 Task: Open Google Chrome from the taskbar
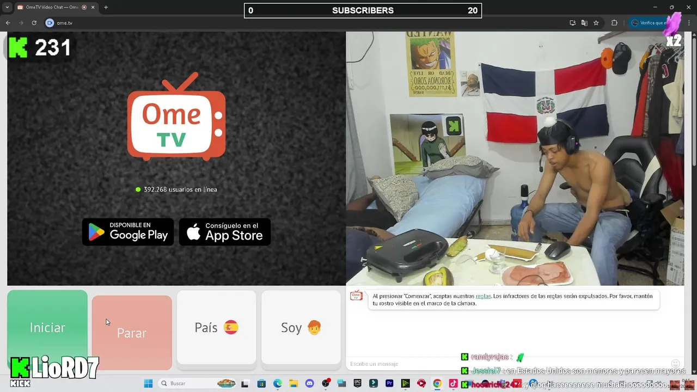pyautogui.click(x=437, y=383)
